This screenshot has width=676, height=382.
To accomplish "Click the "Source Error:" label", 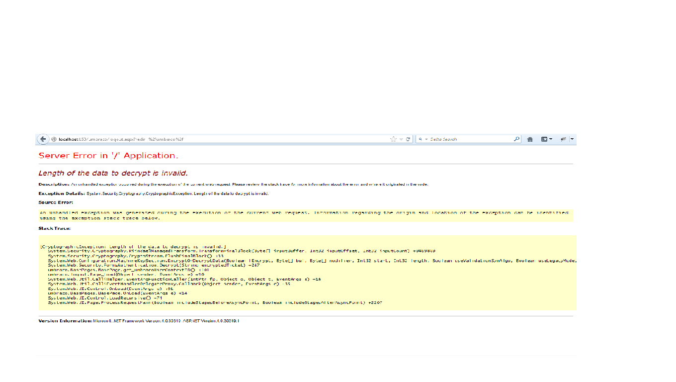I will tap(56, 202).
